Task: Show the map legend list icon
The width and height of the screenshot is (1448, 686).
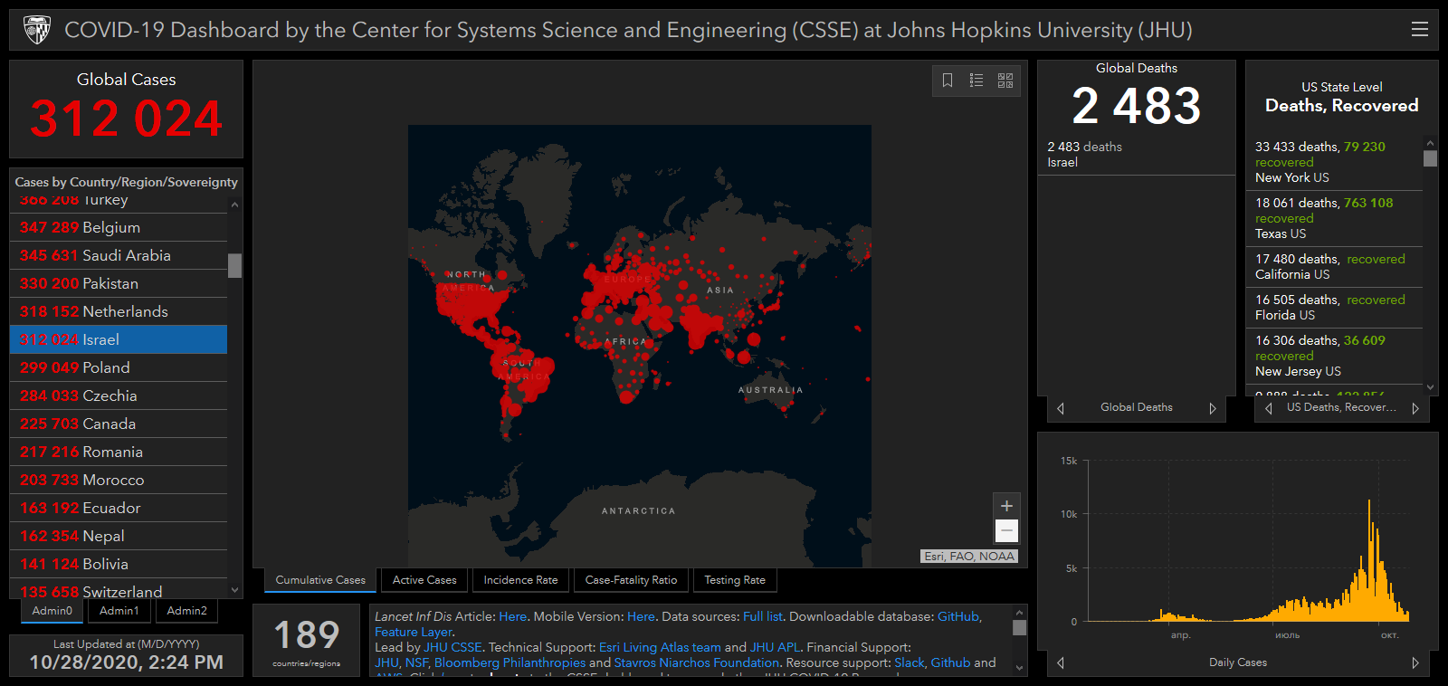Action: click(976, 81)
